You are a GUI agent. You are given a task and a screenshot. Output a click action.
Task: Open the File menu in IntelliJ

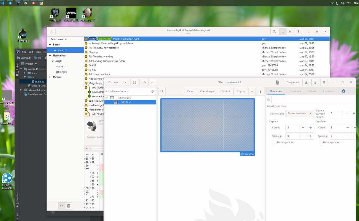click(x=24, y=52)
